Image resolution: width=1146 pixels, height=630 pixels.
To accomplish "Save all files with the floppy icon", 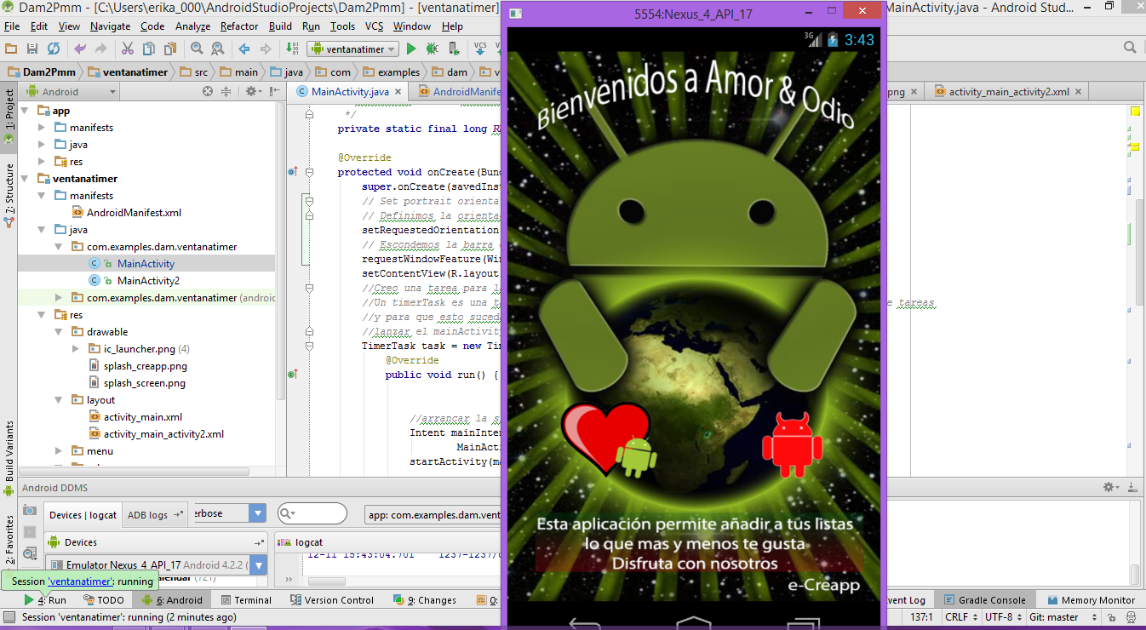I will coord(32,49).
